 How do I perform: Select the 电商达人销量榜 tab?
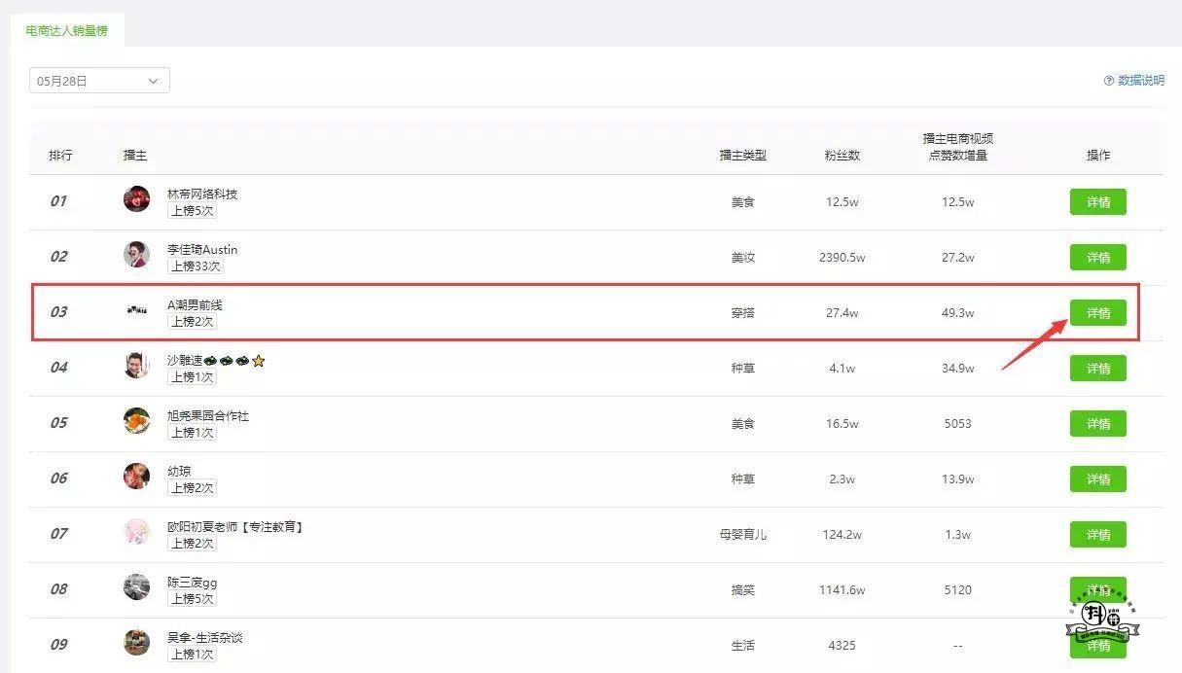click(x=67, y=31)
